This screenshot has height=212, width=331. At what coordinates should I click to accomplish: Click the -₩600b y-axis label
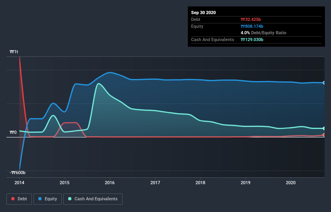17,173
